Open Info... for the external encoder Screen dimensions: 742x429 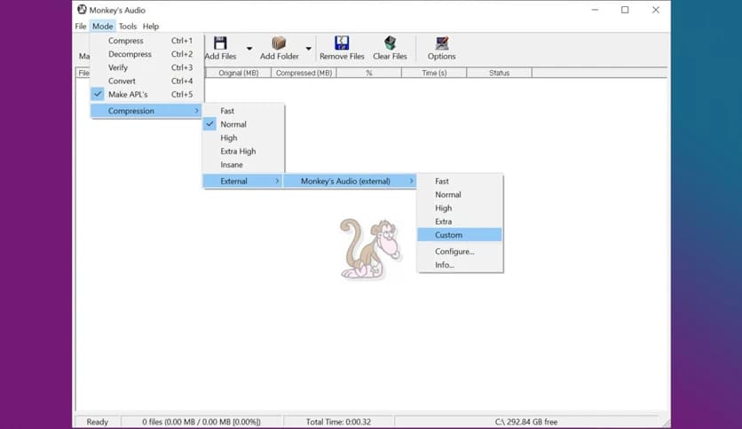pos(460,265)
